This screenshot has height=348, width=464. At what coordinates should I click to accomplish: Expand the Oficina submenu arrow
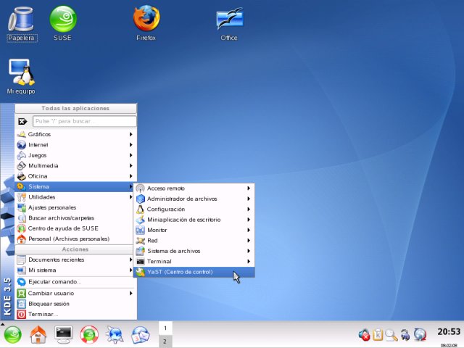[130, 176]
